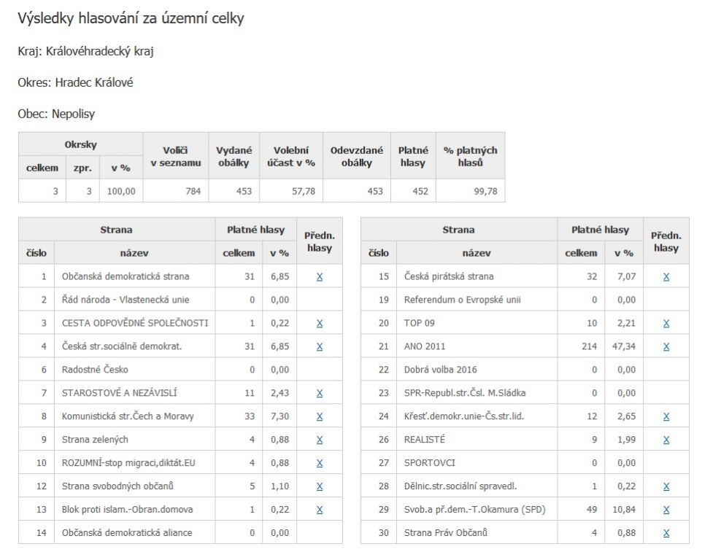Screen dimensions: 721x560
Task: Open X link for ROZUMNÍ-stop migraci,diktát.EU
Action: [x=320, y=463]
